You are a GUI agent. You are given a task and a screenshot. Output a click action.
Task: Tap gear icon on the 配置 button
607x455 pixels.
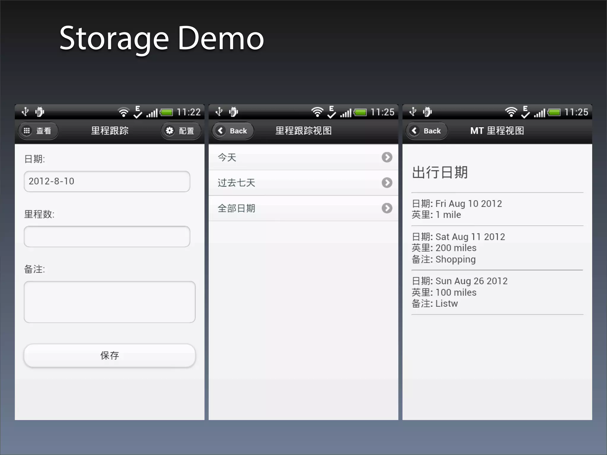[170, 131]
